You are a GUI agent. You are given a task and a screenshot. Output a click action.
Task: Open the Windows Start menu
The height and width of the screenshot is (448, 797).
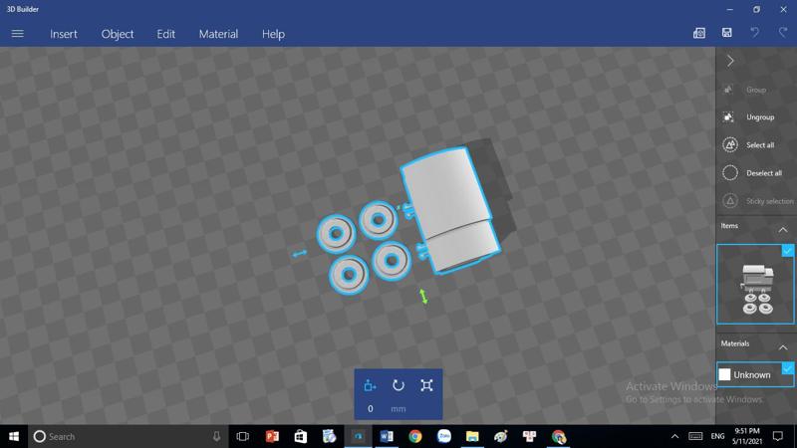tap(14, 436)
